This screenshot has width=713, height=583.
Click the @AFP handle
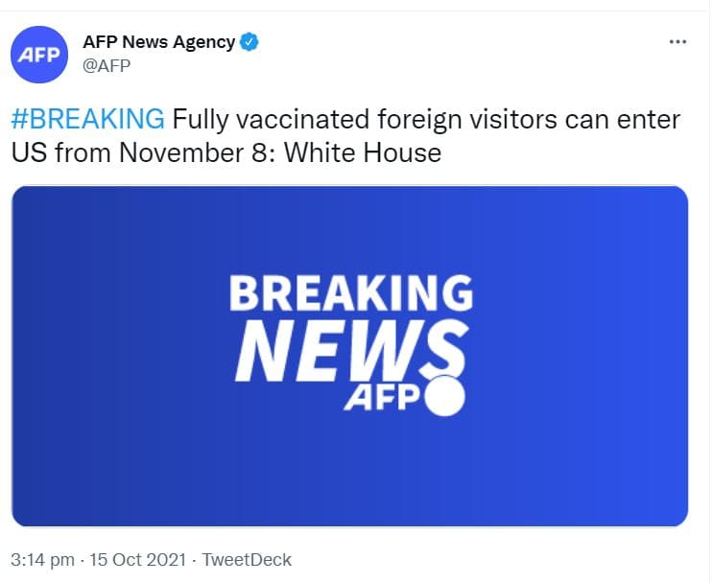(106, 65)
